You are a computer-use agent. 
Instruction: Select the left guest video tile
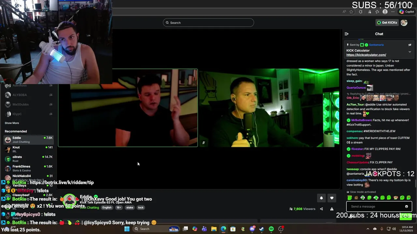pyautogui.click(x=128, y=108)
